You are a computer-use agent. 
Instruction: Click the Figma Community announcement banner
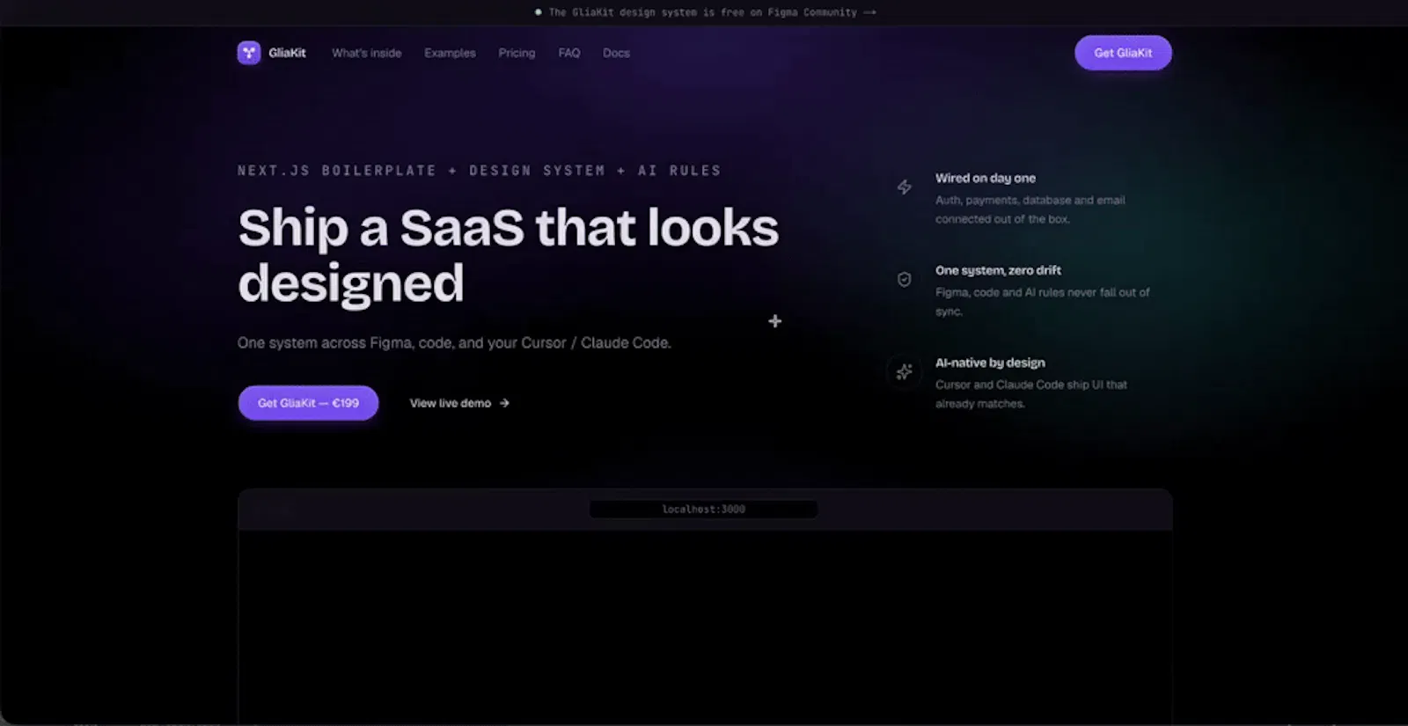tap(705, 12)
